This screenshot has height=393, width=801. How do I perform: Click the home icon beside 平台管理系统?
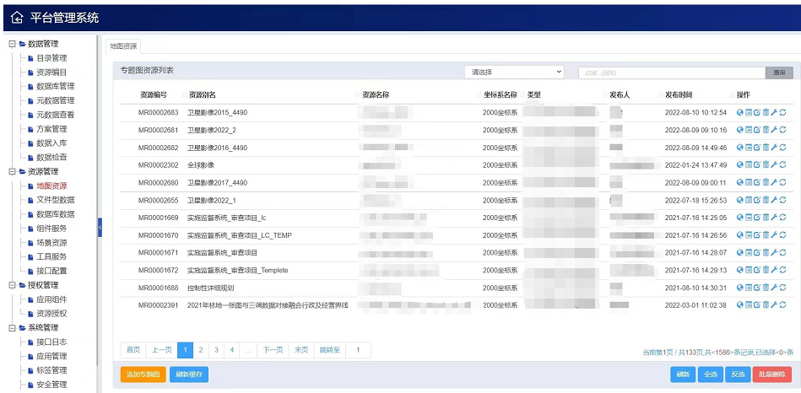(17, 19)
